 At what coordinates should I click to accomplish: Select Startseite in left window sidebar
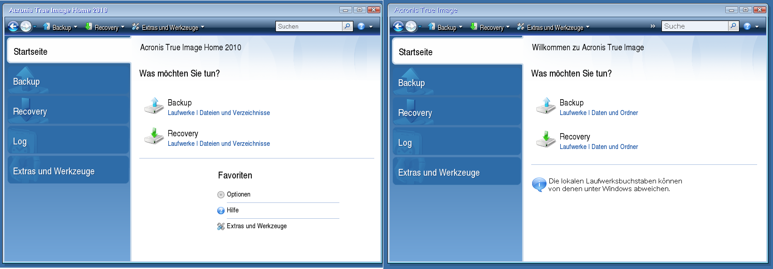tap(69, 51)
